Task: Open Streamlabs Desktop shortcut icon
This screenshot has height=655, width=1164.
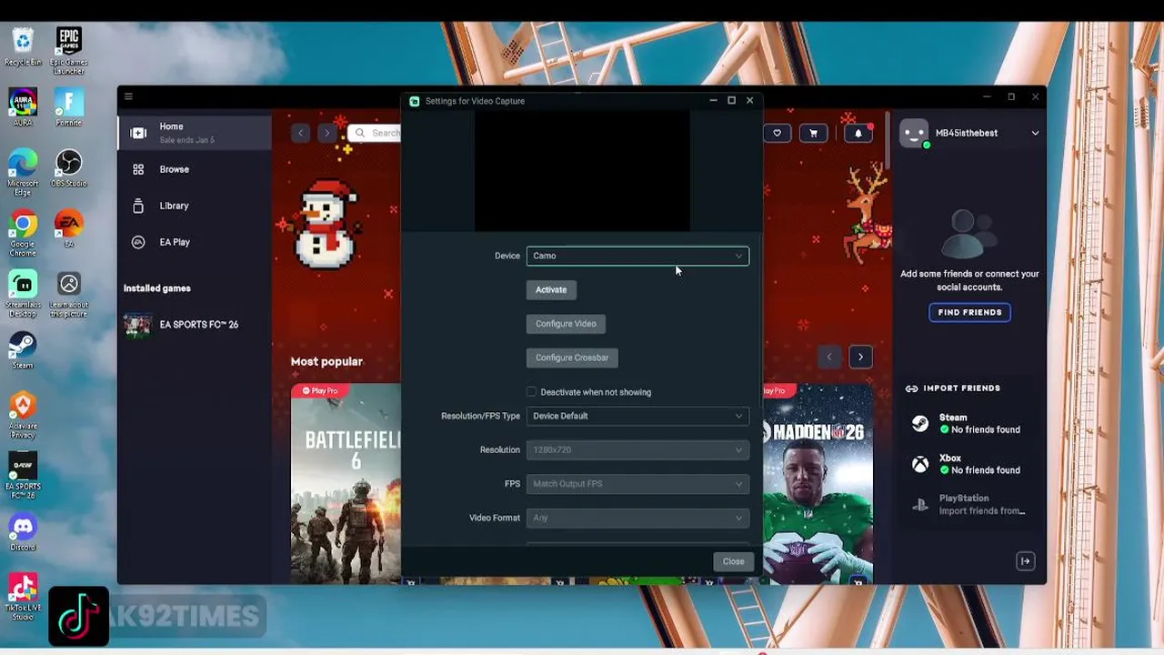Action: pos(23,295)
